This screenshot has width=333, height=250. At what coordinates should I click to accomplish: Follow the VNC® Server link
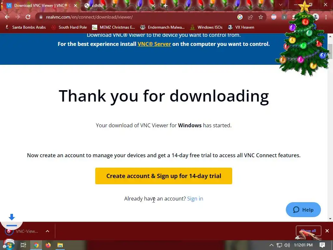(154, 44)
